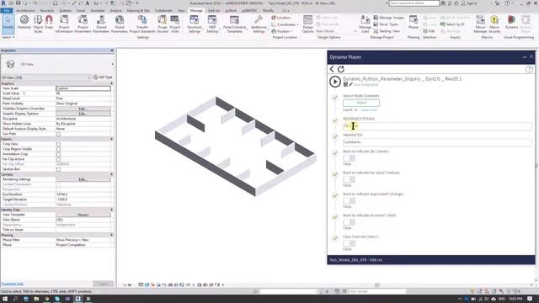Screen dimensions: 539x303
Task: Open Project Units
Action: coord(175,24)
